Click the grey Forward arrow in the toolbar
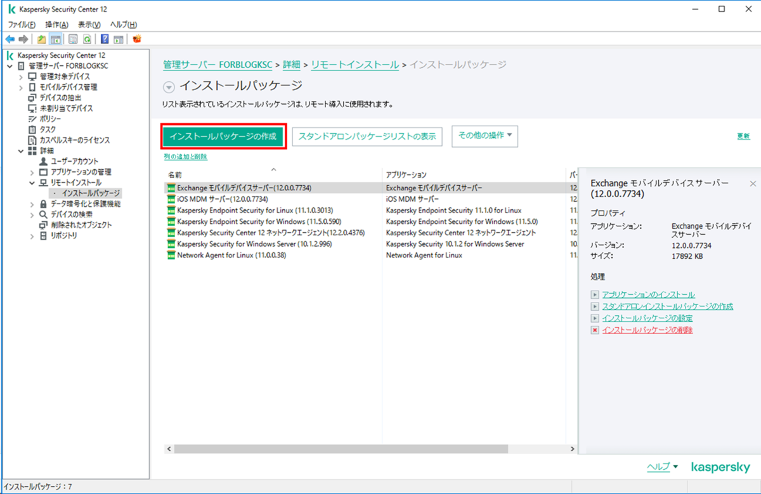This screenshot has width=761, height=494. (x=23, y=39)
